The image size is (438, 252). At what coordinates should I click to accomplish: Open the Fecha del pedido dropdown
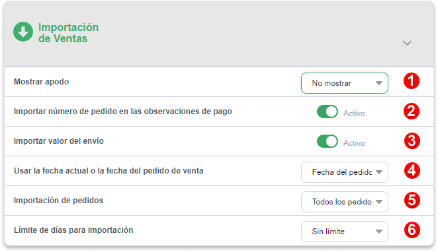345,172
